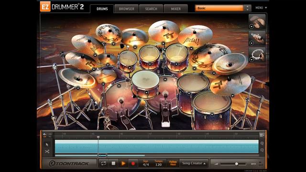Screen dimensions: 306x172
Task: Toggle loop playback button
Action: click(x=103, y=163)
